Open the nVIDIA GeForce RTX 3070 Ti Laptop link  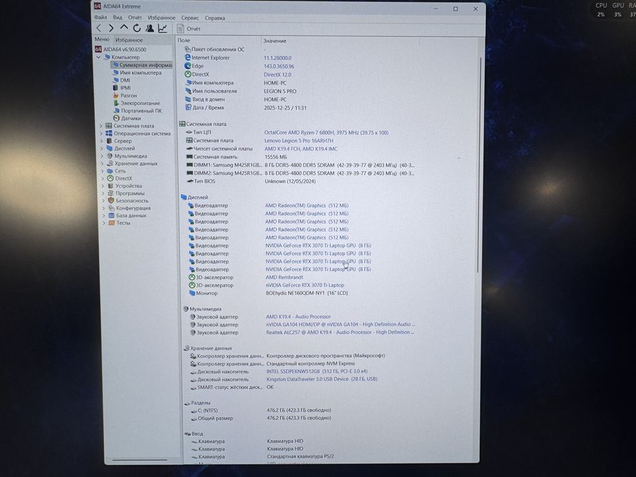(x=305, y=285)
